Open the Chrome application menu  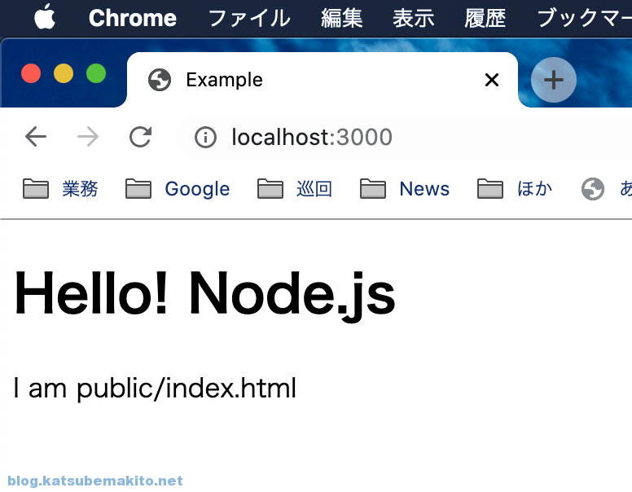pyautogui.click(x=133, y=18)
